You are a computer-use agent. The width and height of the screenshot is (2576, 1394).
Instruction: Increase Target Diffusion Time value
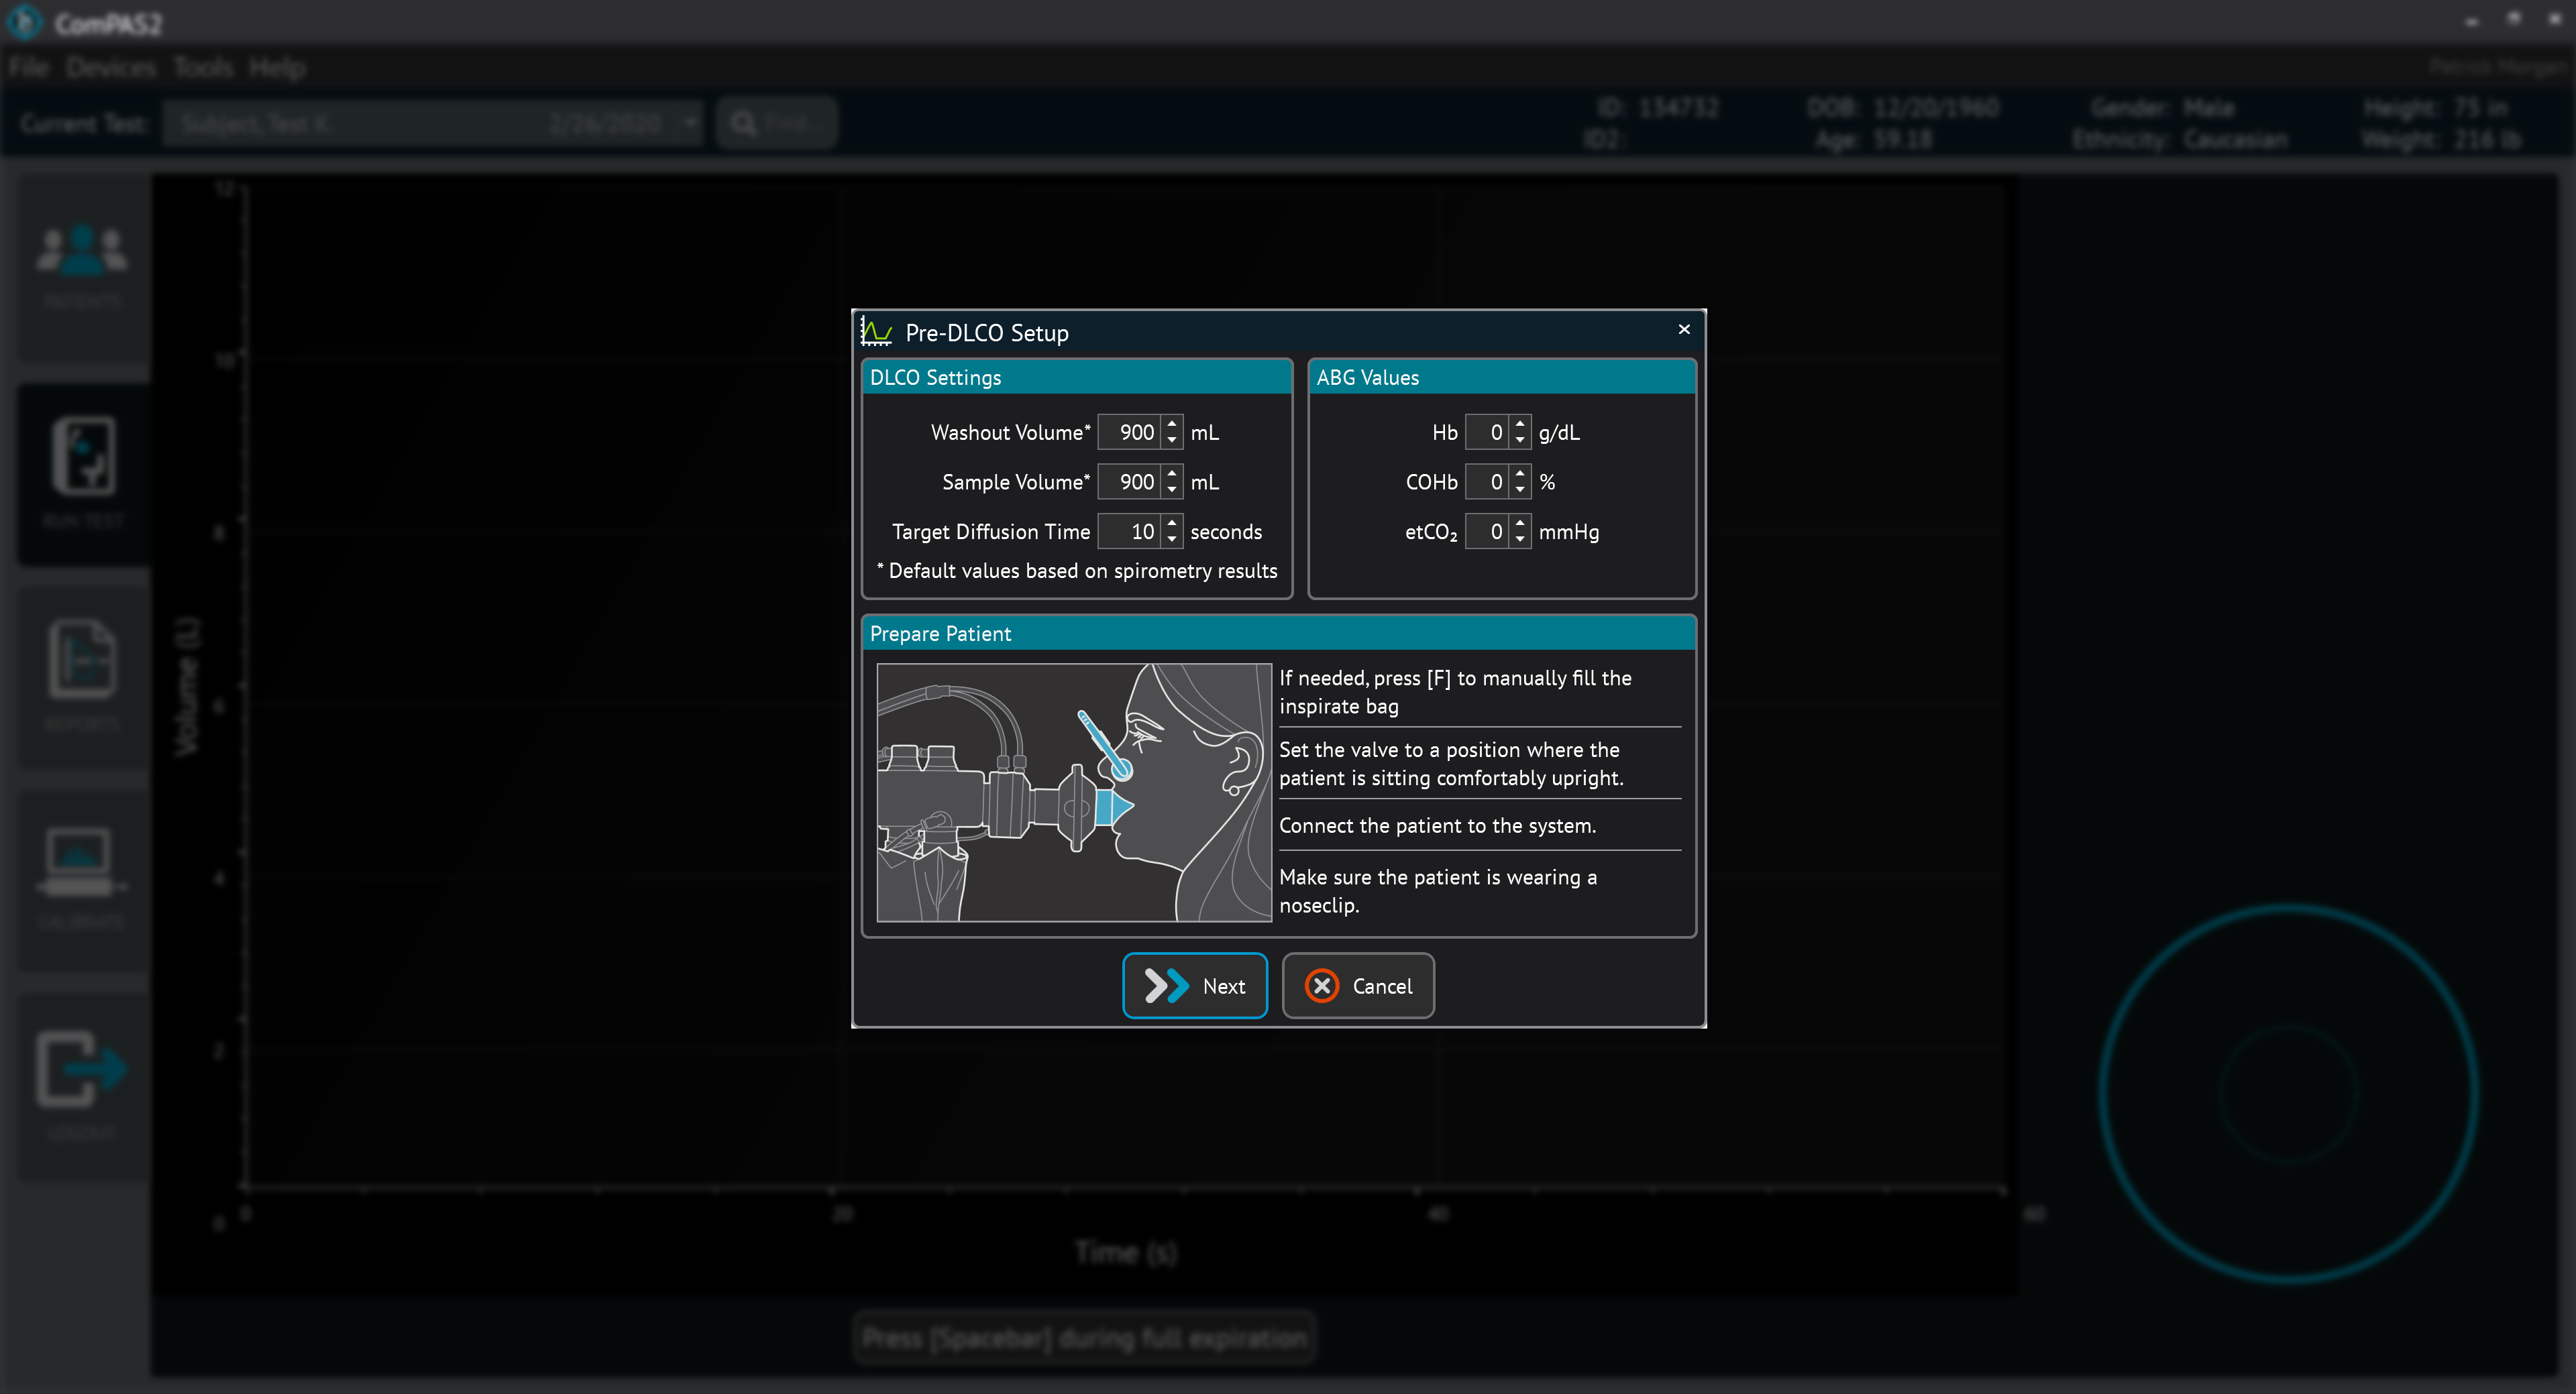tap(1172, 522)
